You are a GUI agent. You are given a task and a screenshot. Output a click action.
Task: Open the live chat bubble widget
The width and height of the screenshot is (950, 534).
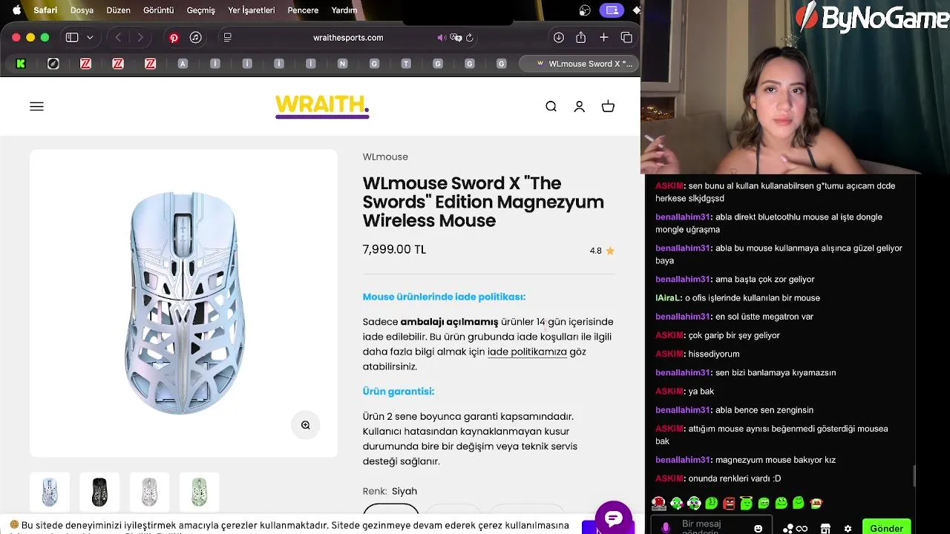point(614,518)
